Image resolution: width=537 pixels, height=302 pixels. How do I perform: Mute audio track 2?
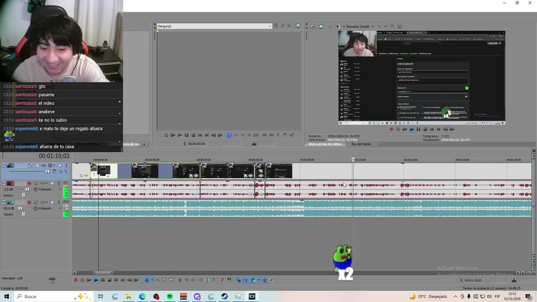(52, 183)
